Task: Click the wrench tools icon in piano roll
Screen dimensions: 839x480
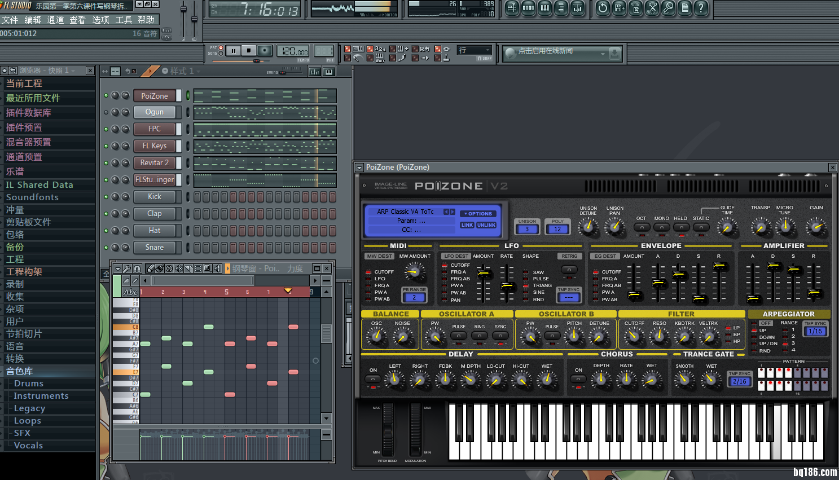Action: click(x=127, y=268)
